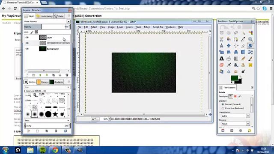Select the Rotate tool in Toolbox

(250, 46)
